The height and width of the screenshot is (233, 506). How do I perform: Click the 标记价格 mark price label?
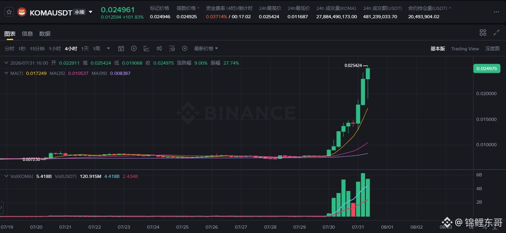(x=159, y=8)
